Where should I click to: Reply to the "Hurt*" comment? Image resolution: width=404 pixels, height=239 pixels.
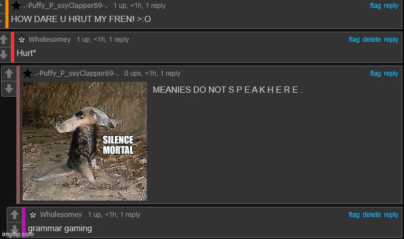pyautogui.click(x=391, y=40)
